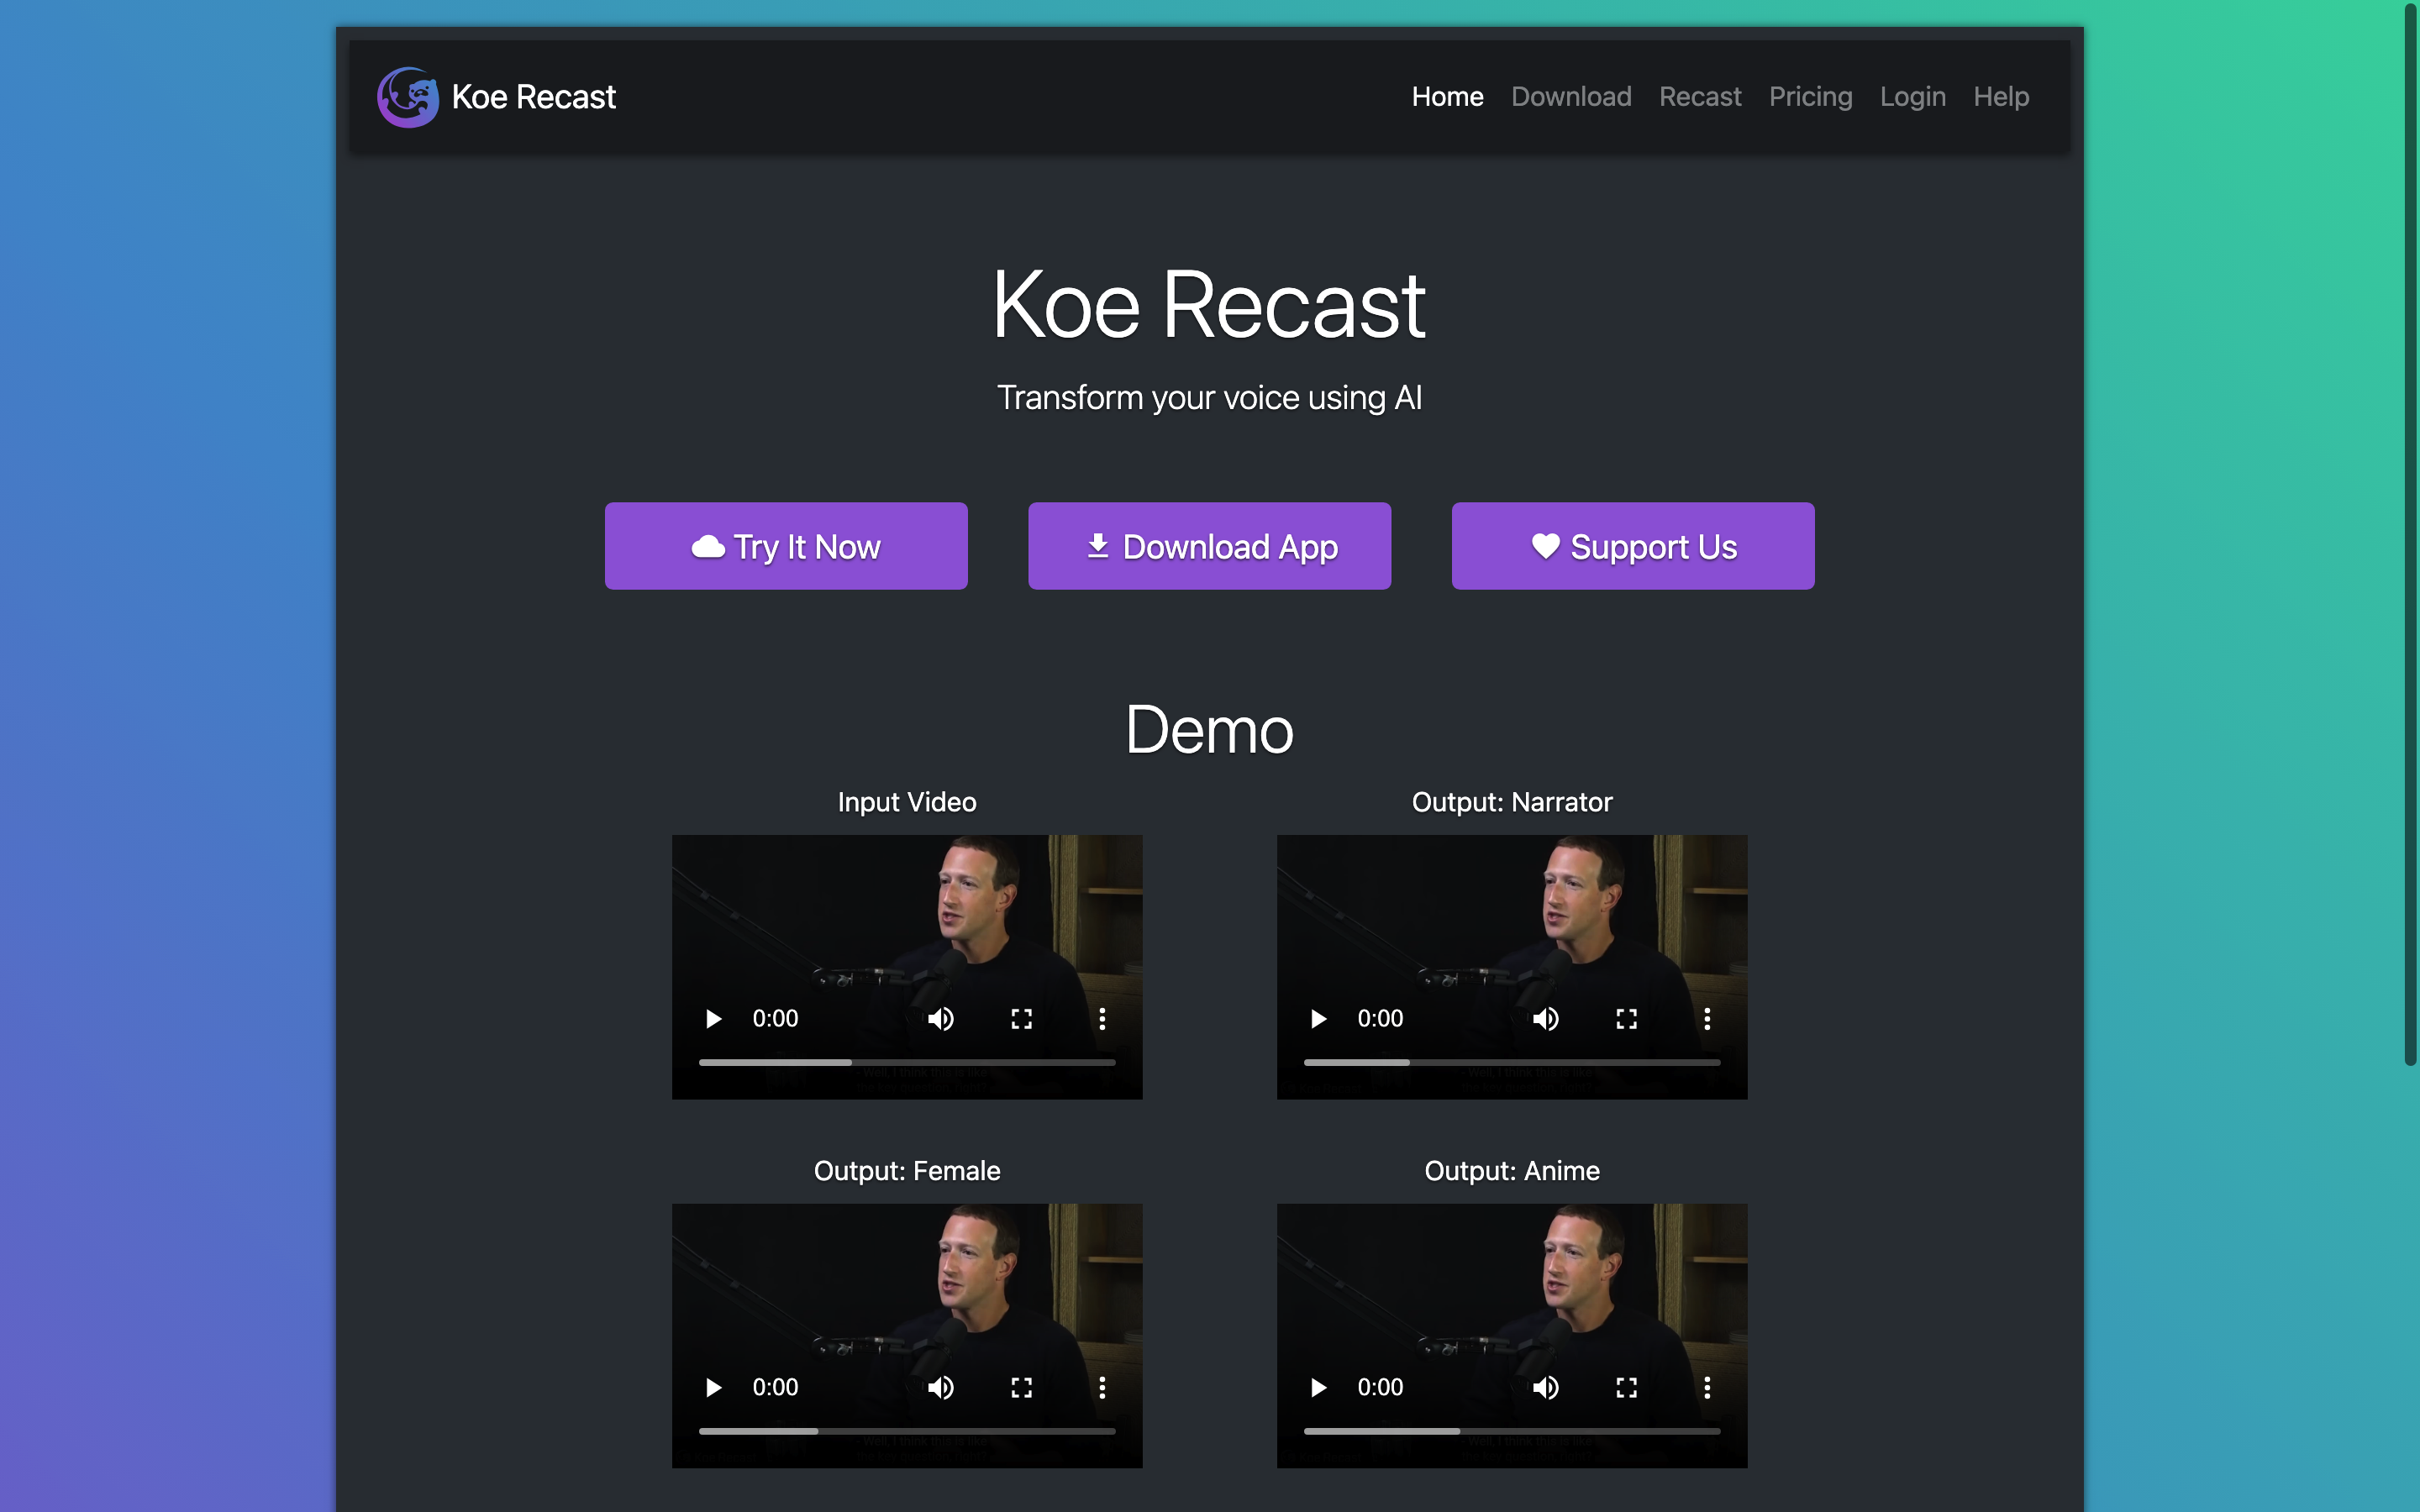2420x1512 pixels.
Task: Seek on Female video progress bar
Action: point(907,1431)
